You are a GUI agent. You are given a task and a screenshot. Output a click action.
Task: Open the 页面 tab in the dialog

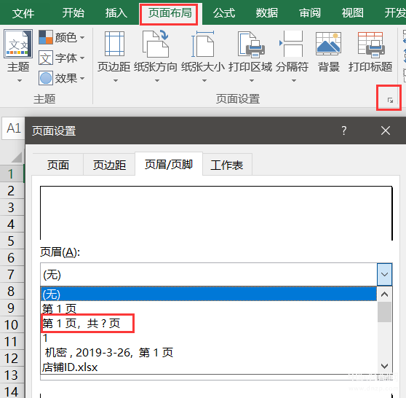tap(58, 165)
